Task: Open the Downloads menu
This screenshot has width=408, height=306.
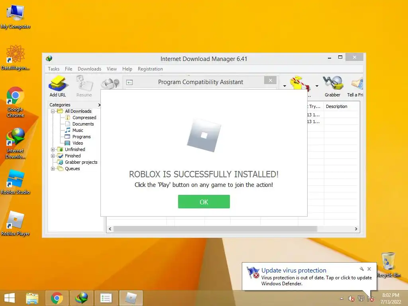Action: [89, 69]
